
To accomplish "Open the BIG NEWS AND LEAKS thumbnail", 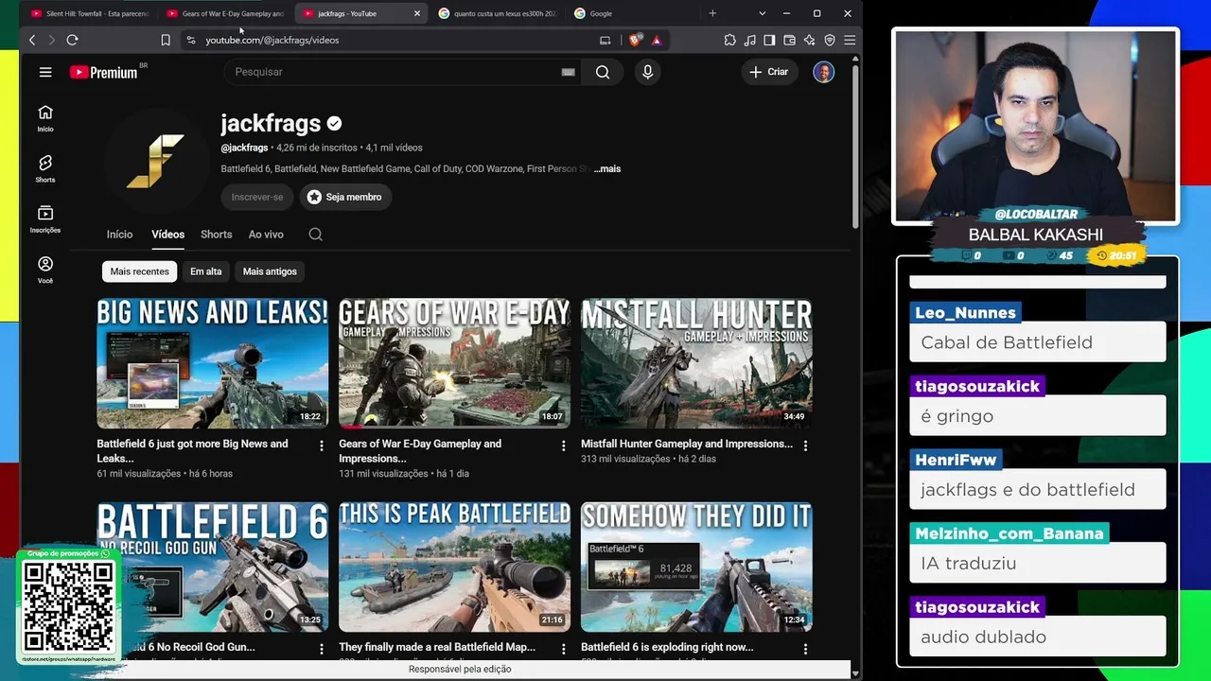I will pos(213,363).
